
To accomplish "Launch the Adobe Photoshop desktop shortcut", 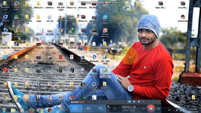I will pyautogui.click(x=38, y=86).
